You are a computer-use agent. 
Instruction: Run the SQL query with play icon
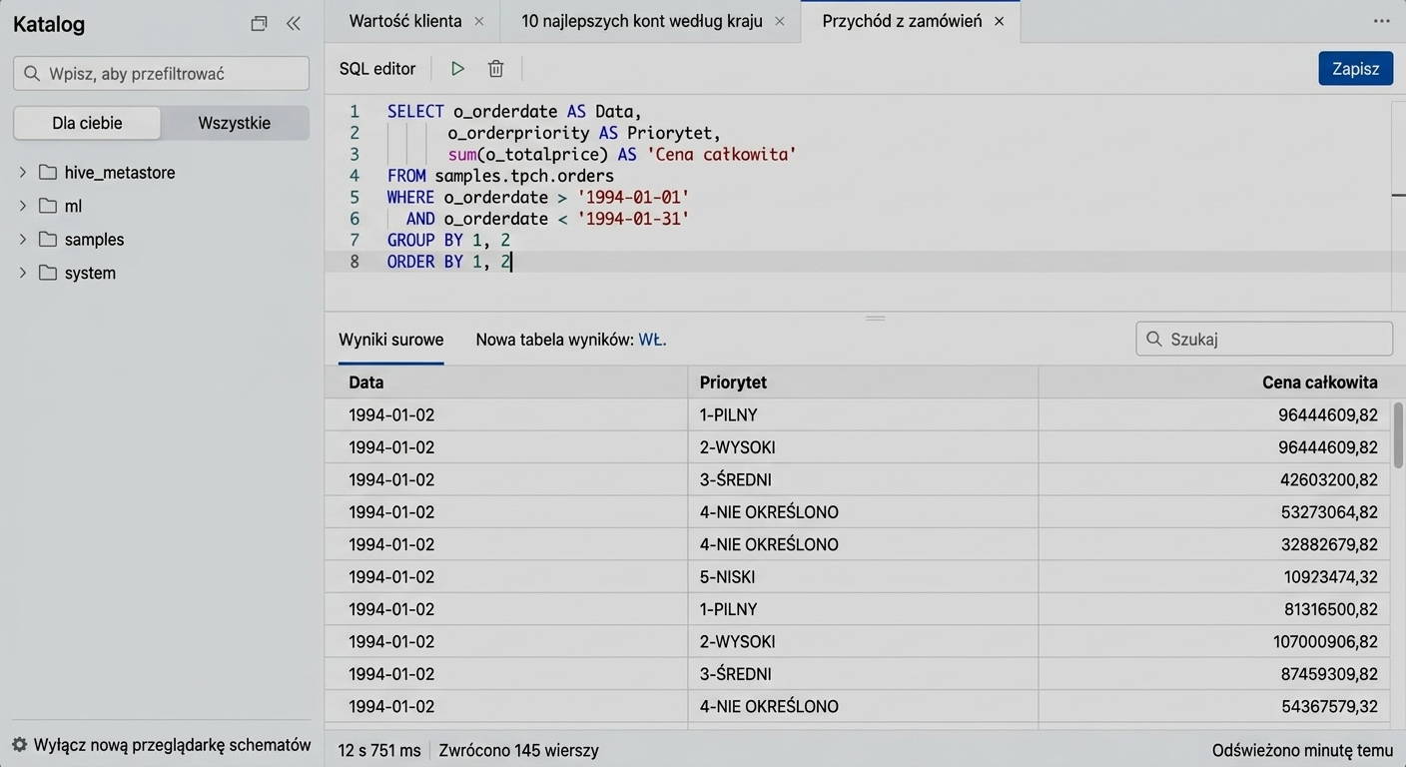click(457, 69)
